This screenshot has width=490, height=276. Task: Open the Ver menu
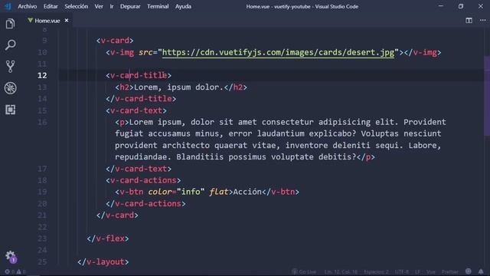(99, 6)
